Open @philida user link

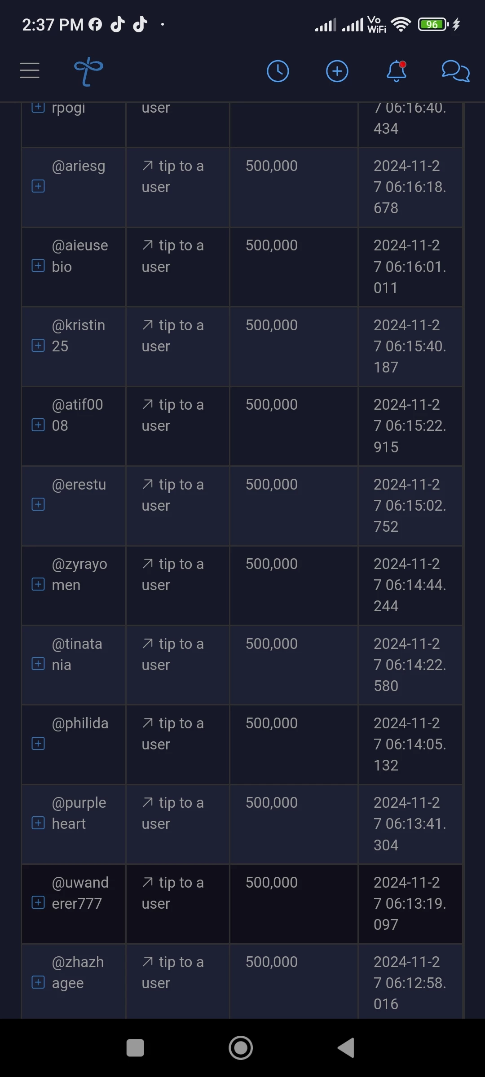[x=80, y=723]
